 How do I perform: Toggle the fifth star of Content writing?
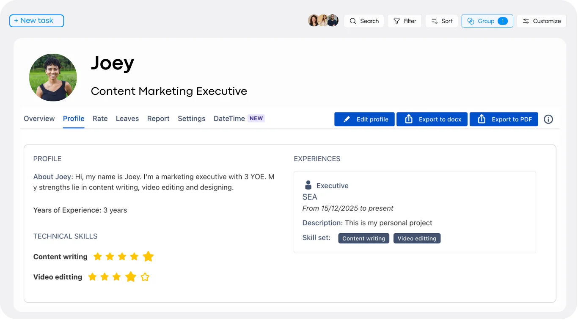pos(148,256)
